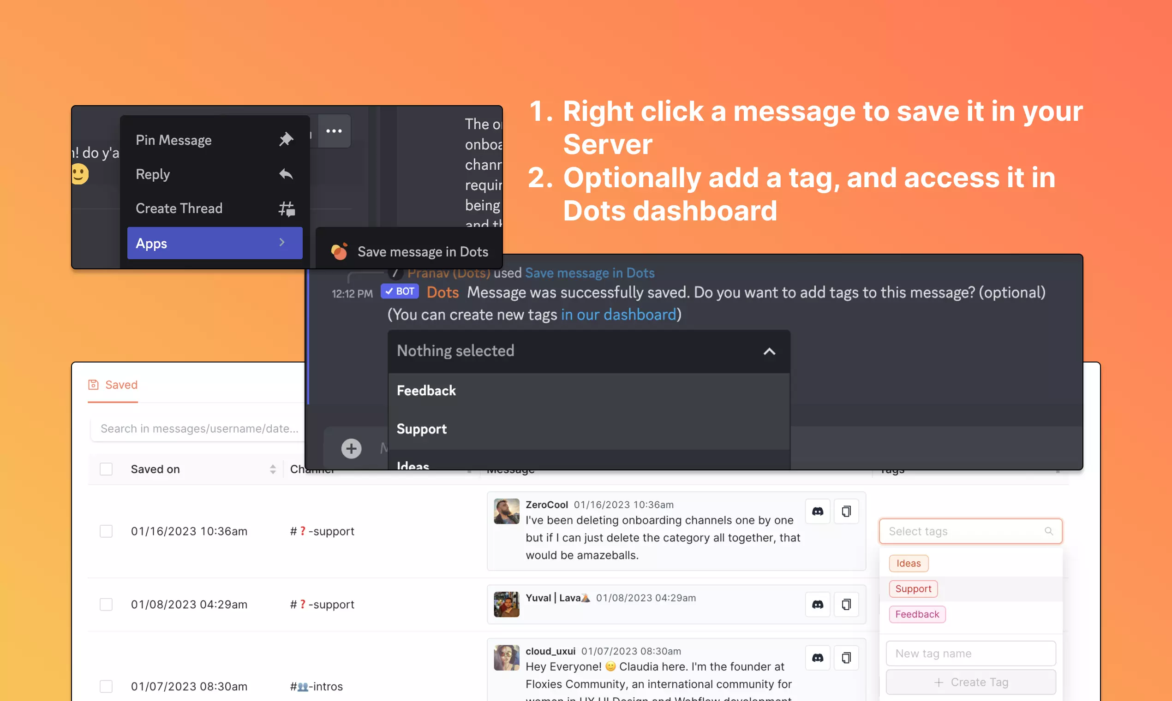Screen dimensions: 1172x701
Task: Click the Pin Message pin icon
Action: (286, 139)
